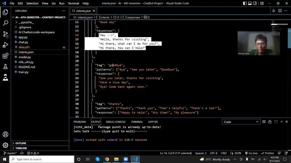Open data.pth in explorer
Viewport: 291px width, 163px height.
24,47
